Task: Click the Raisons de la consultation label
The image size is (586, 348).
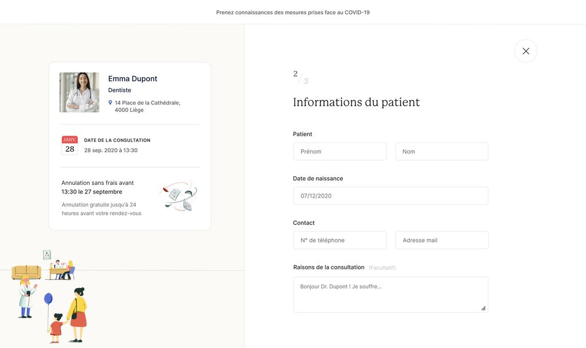Action: 328,267
